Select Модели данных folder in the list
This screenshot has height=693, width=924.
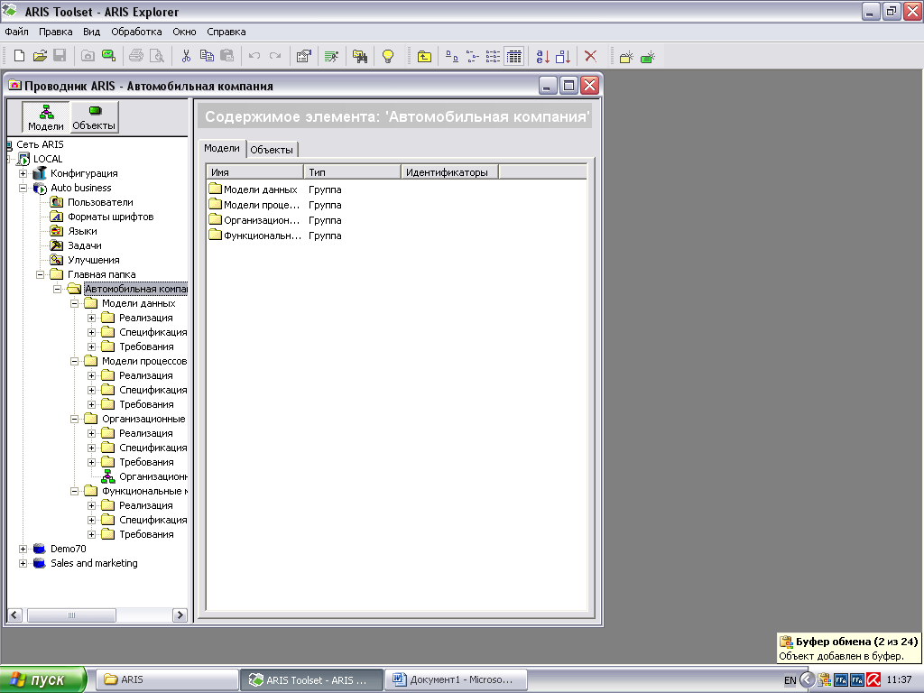coord(260,189)
